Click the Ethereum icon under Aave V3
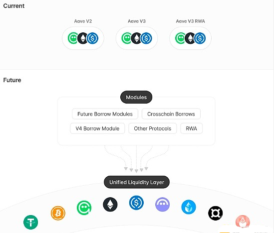 coord(137,38)
